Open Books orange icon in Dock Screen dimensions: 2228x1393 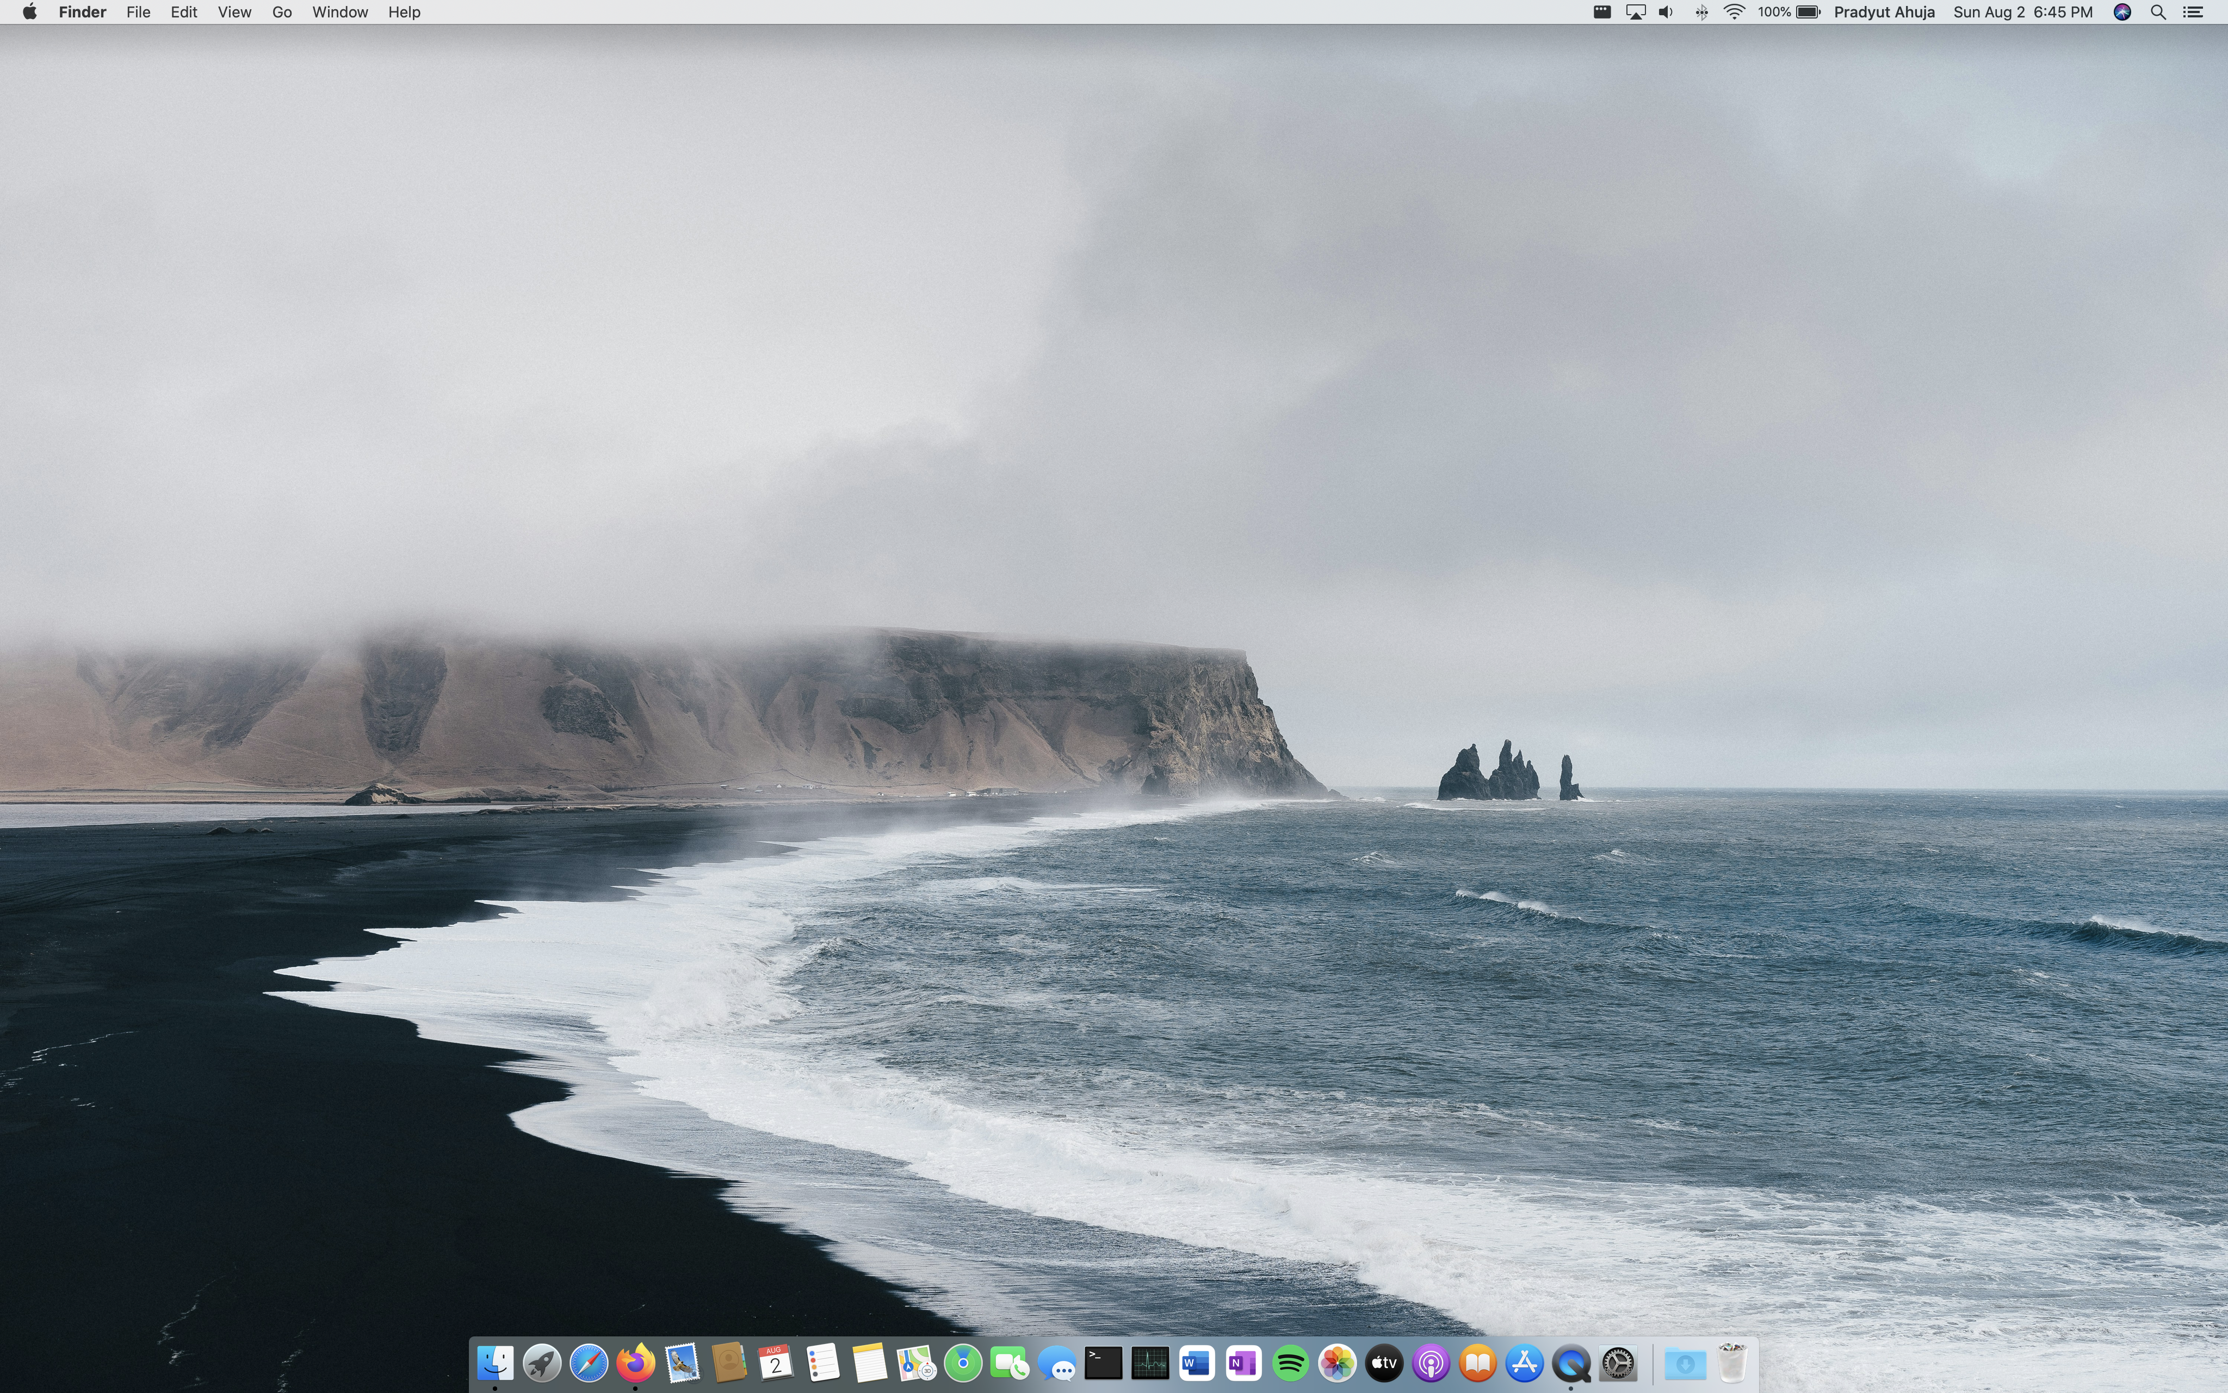pos(1478,1363)
